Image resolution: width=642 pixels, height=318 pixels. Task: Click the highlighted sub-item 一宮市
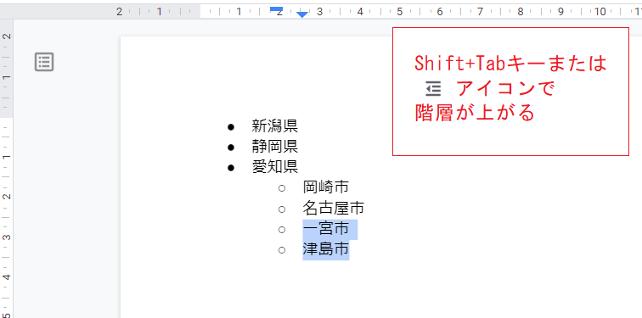(326, 229)
